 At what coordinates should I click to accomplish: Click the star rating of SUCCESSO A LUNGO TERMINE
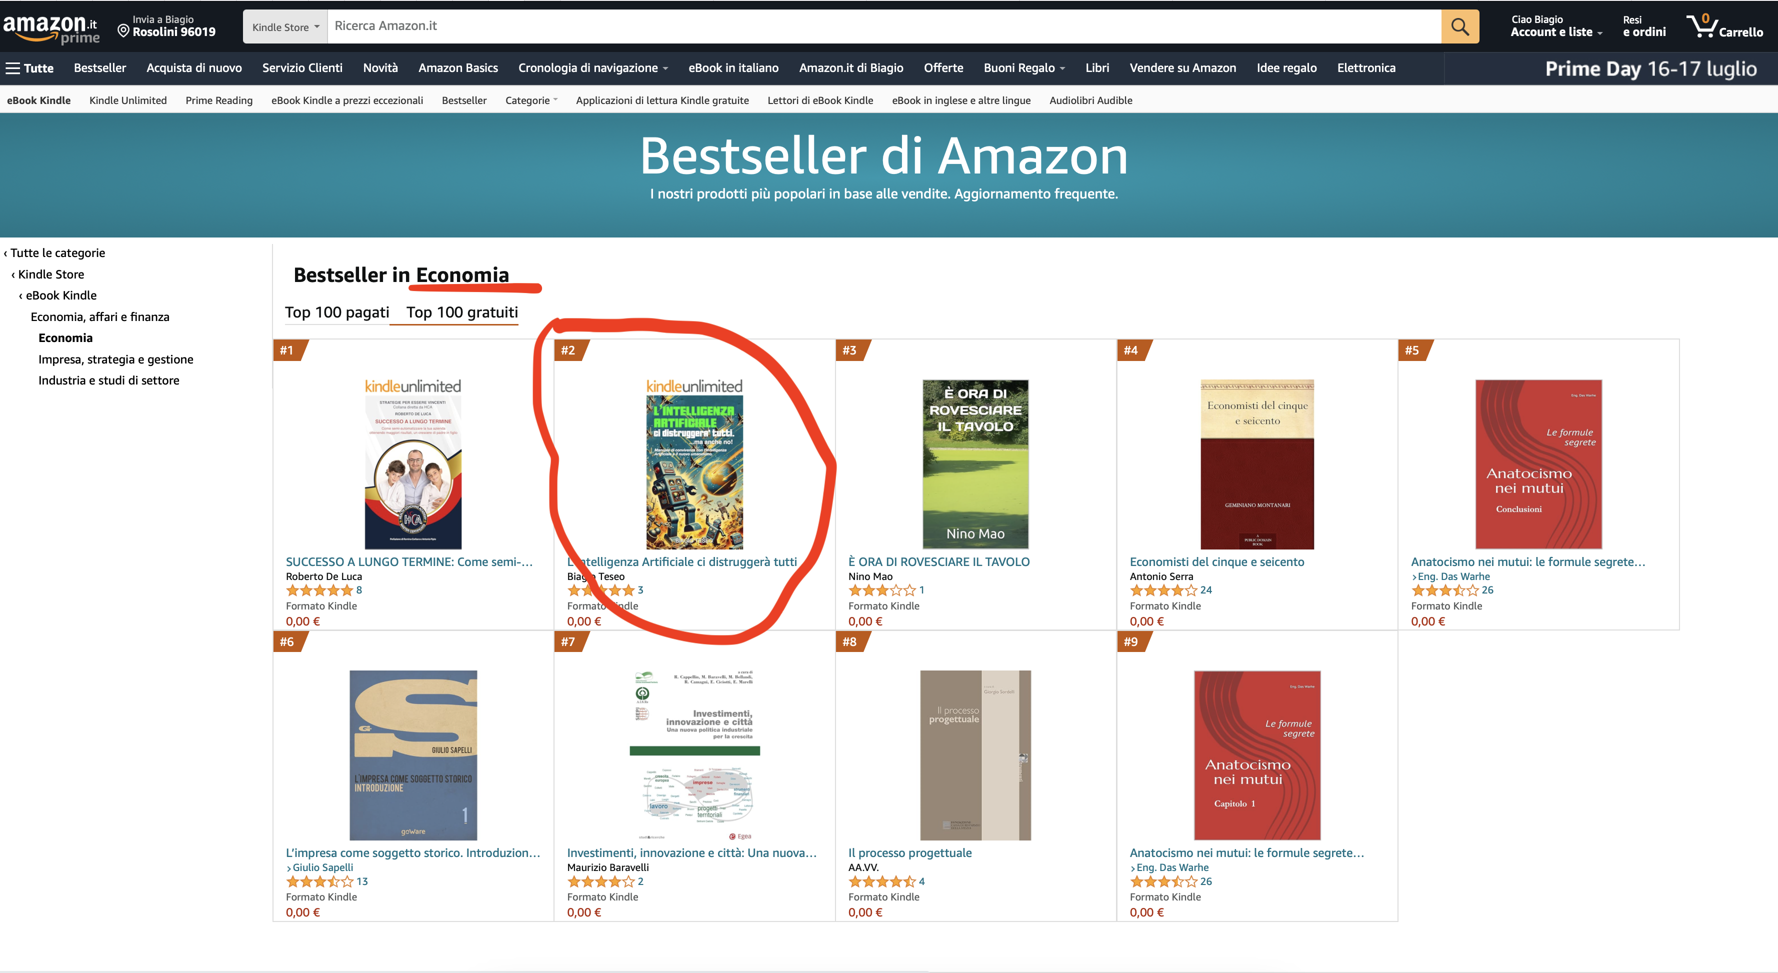(319, 590)
